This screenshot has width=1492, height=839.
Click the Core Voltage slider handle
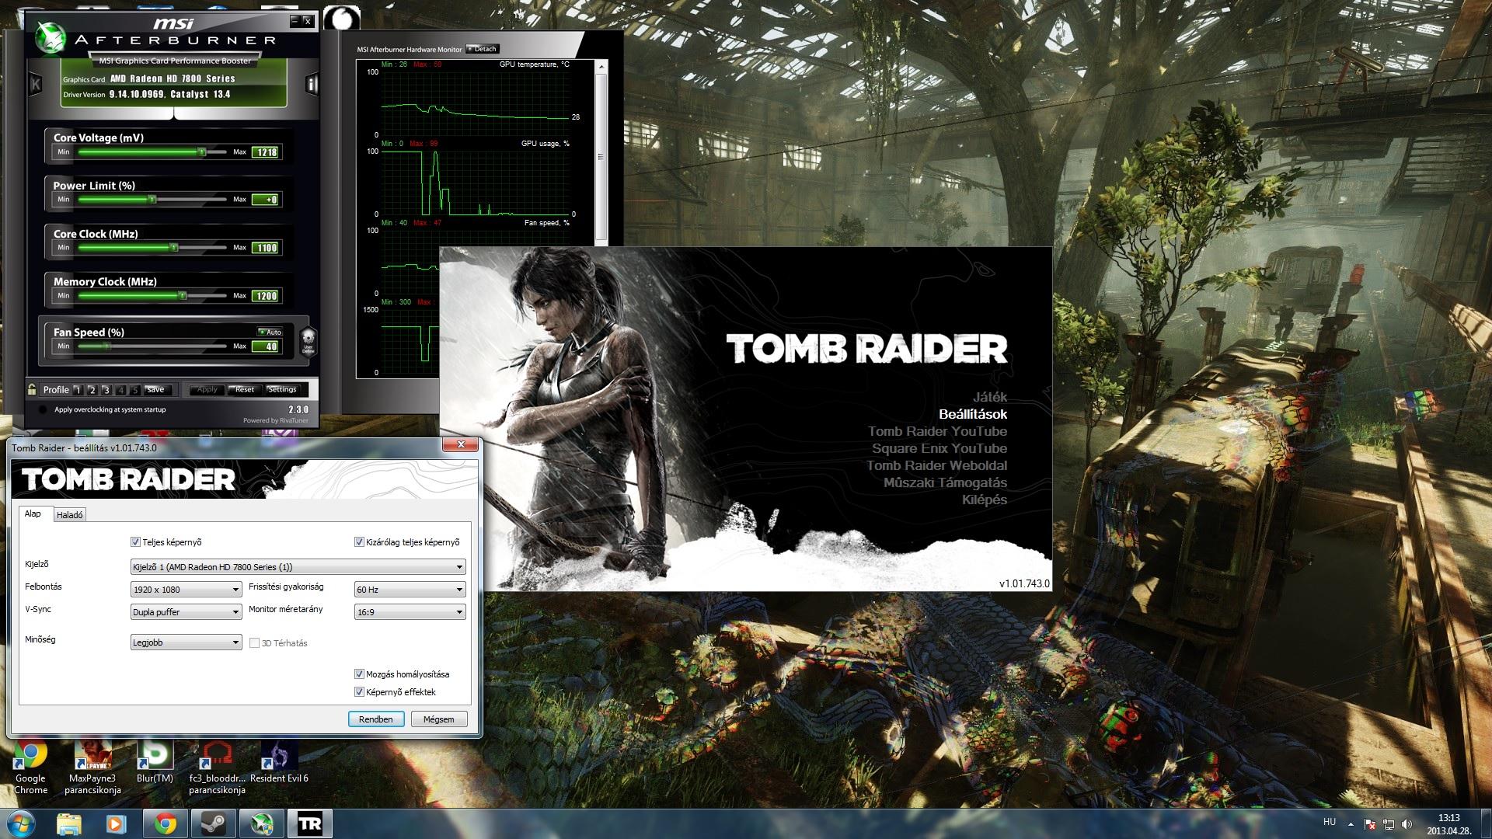pyautogui.click(x=202, y=152)
